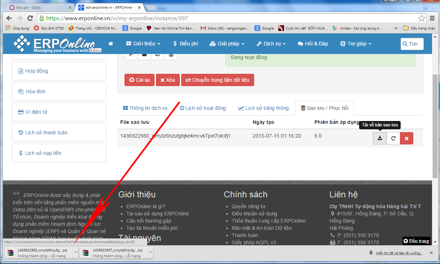Click the red Xóa button
This screenshot has width=440, height=264.
[168, 80]
